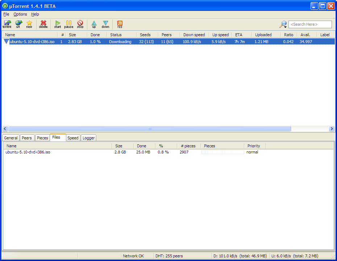Switch to the Peers tab
The height and width of the screenshot is (261, 337).
tap(27, 138)
